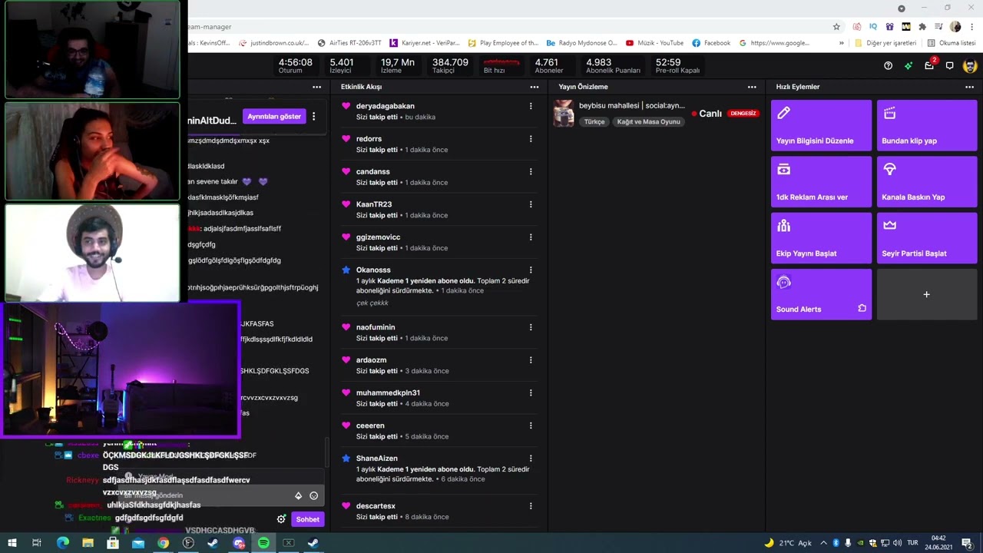Open Chrome extensions puzzle icon

click(x=922, y=26)
